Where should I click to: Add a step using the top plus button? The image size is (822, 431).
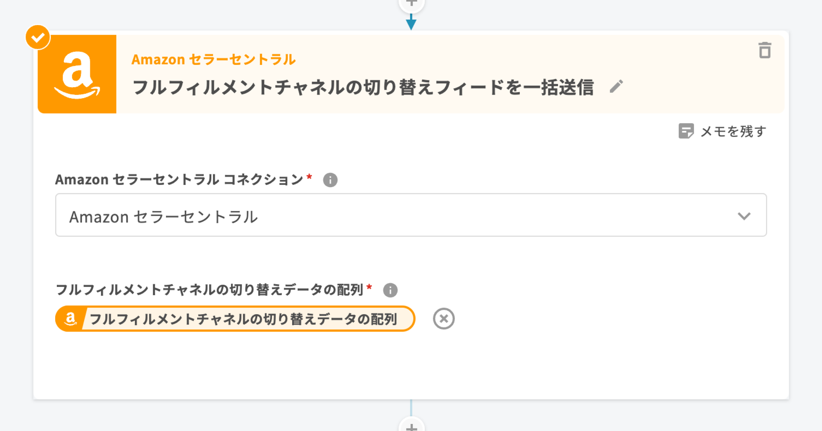click(x=411, y=3)
